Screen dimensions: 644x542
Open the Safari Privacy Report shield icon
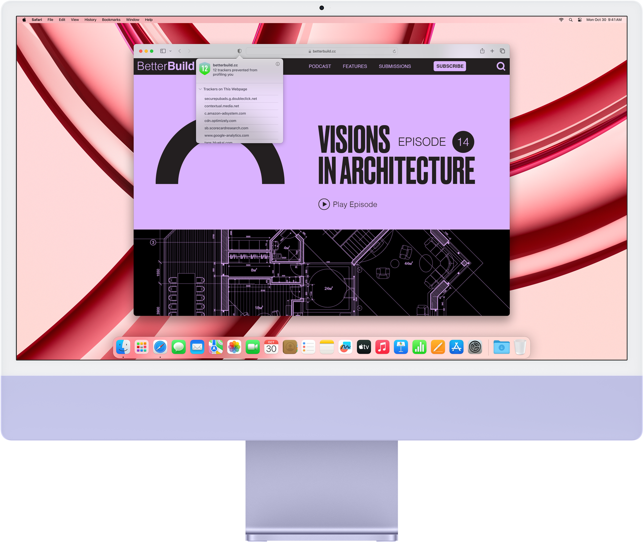239,51
